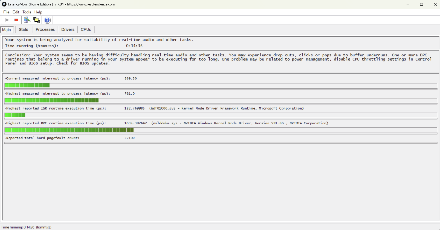
Task: Open the Edit menu
Action: 16,12
